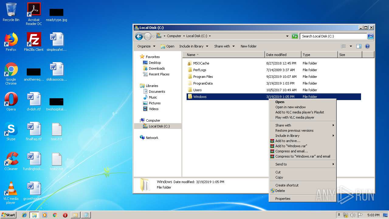
Task: Click the New folder toolbar button
Action: point(249,46)
